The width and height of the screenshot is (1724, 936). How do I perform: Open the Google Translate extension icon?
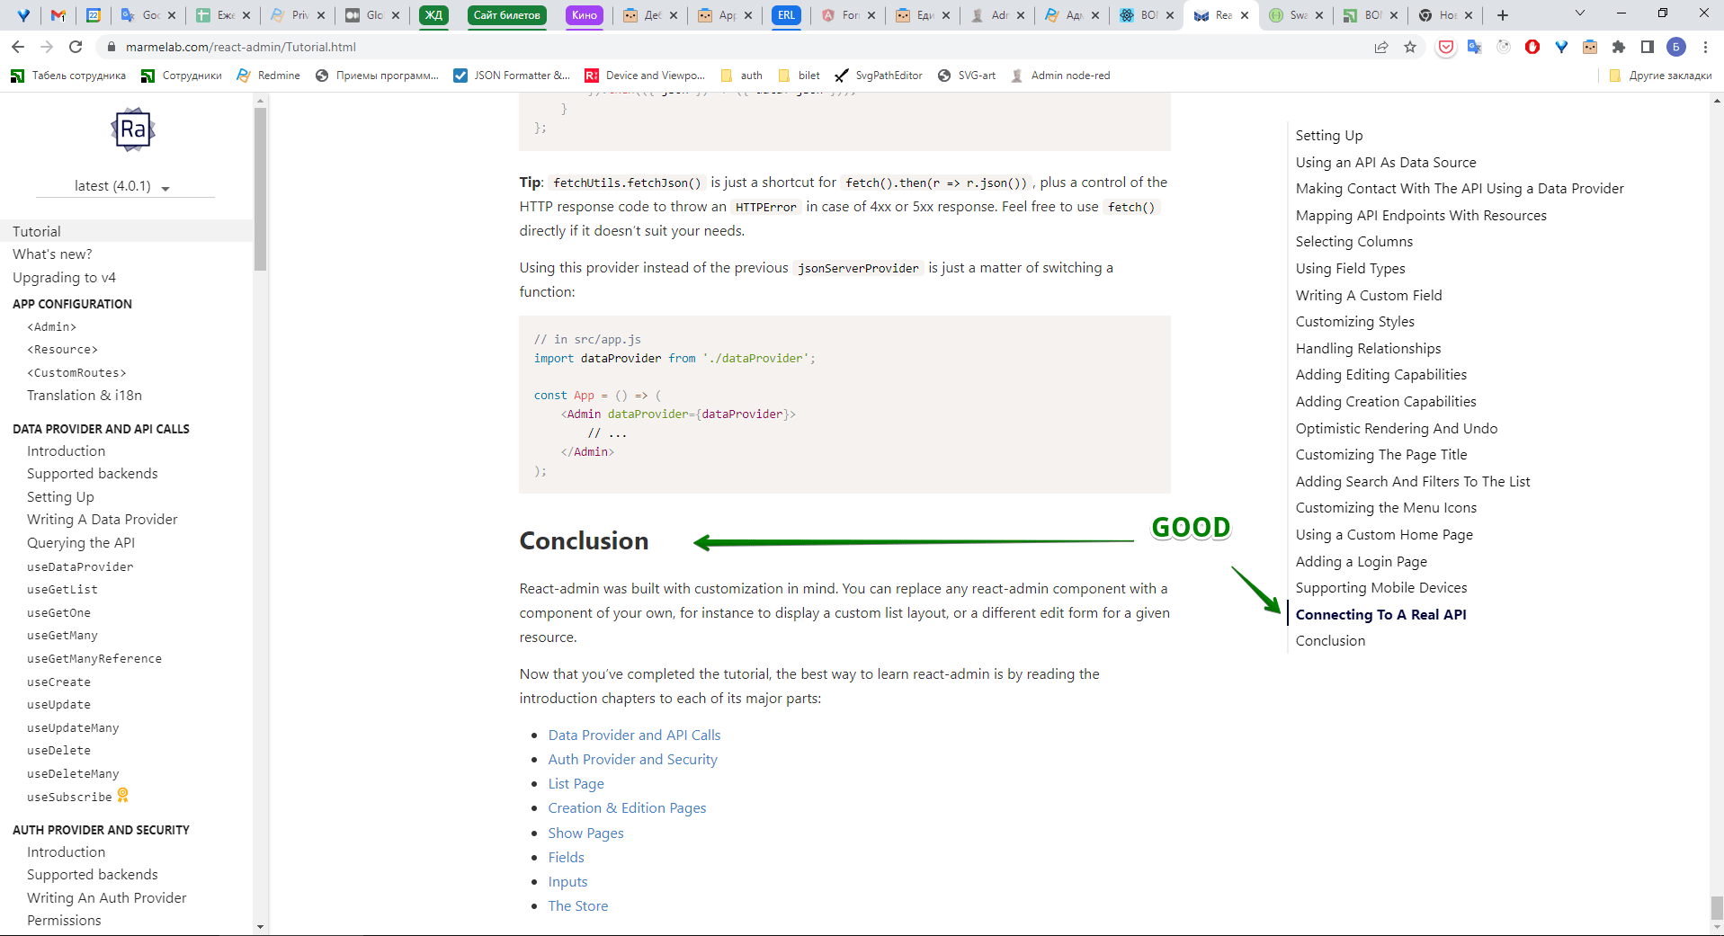tap(1472, 47)
